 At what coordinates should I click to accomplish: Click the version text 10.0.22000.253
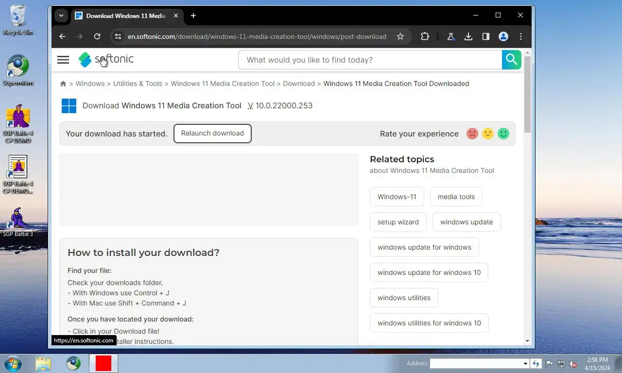pos(284,105)
